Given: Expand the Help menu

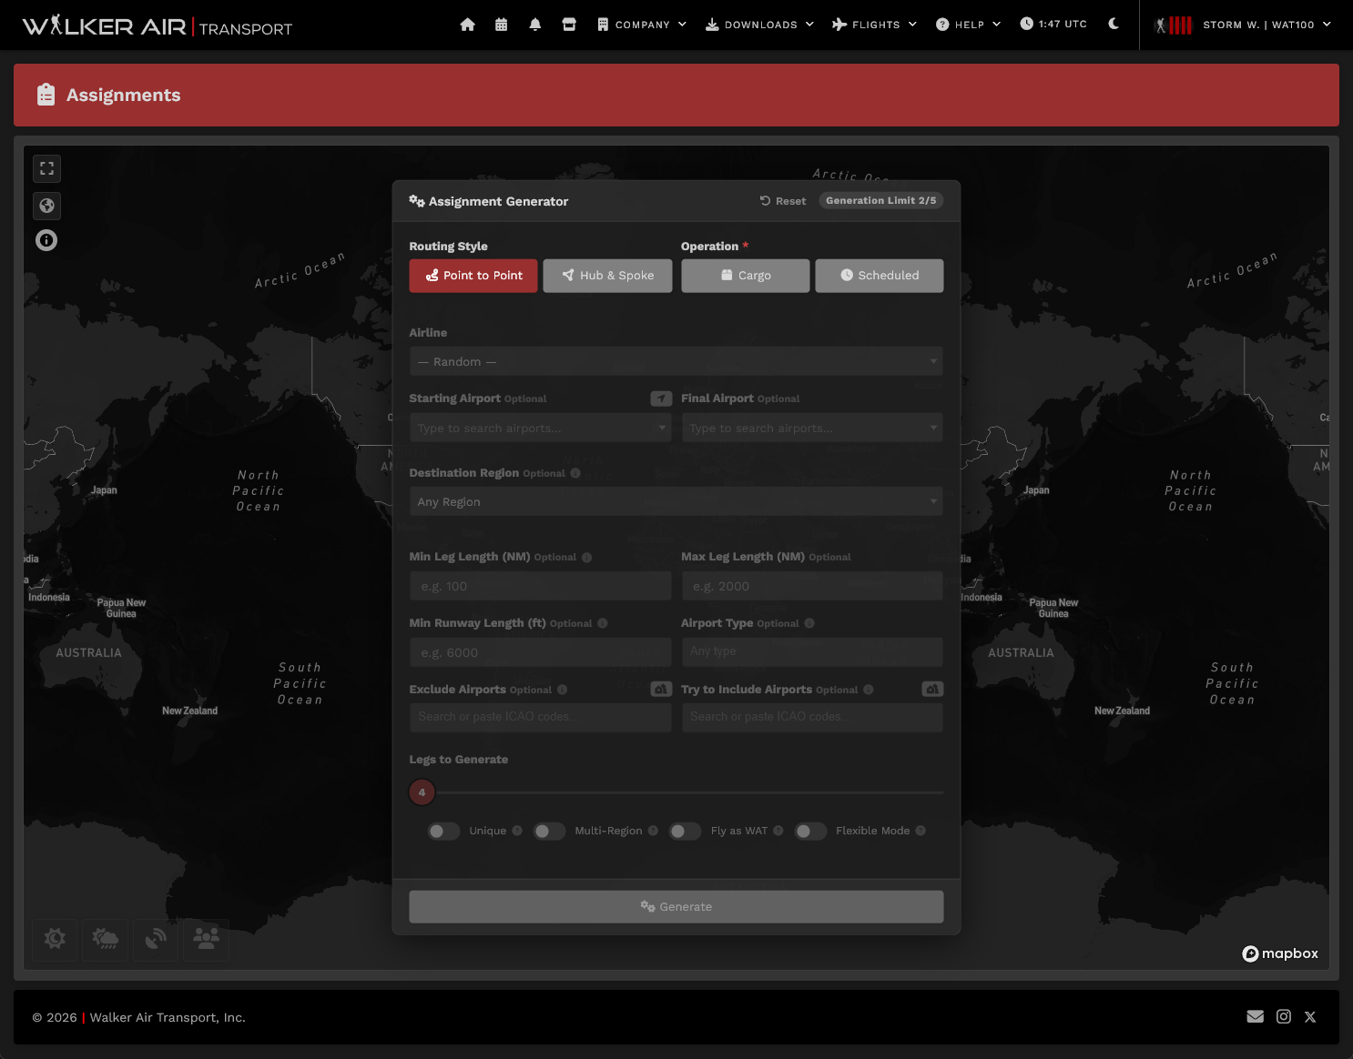Looking at the screenshot, I should (x=969, y=25).
